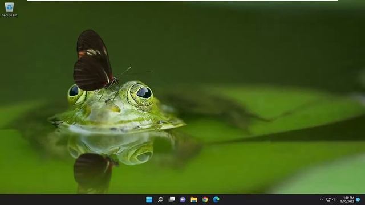
Task: Open the Recycle Bin desktop icon
Action: tap(9, 9)
